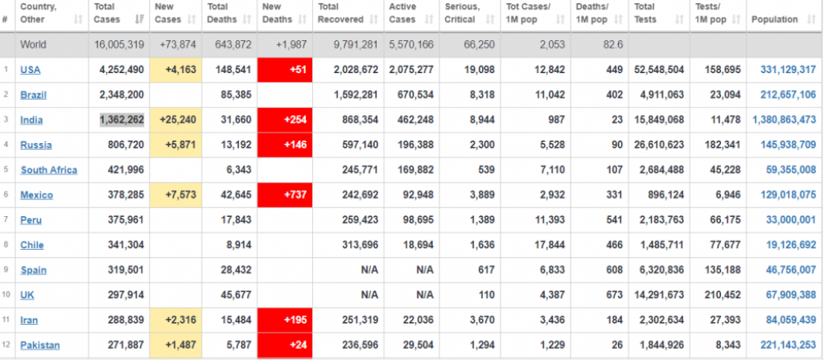The width and height of the screenshot is (824, 360).
Task: Click the India link
Action: (x=31, y=120)
